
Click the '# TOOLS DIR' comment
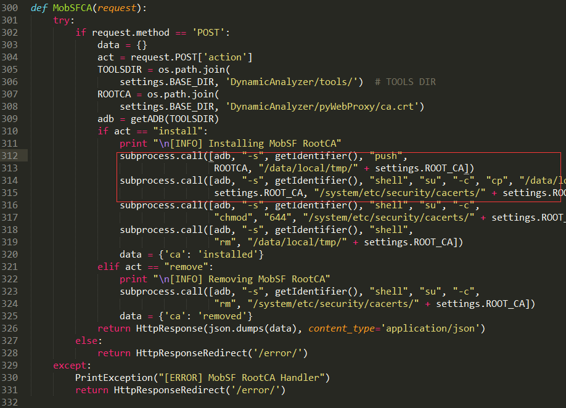(x=405, y=82)
